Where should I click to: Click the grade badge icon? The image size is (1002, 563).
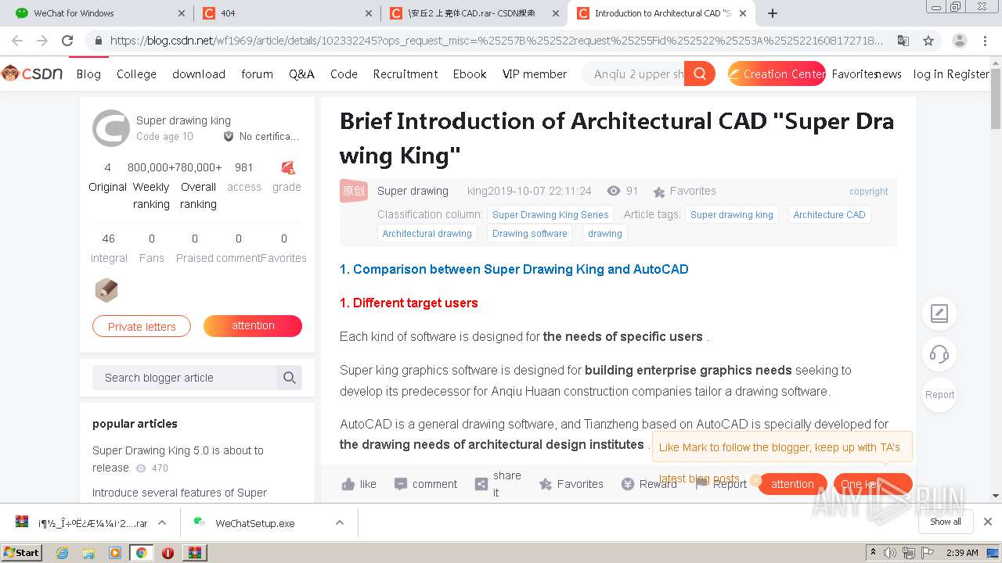287,167
